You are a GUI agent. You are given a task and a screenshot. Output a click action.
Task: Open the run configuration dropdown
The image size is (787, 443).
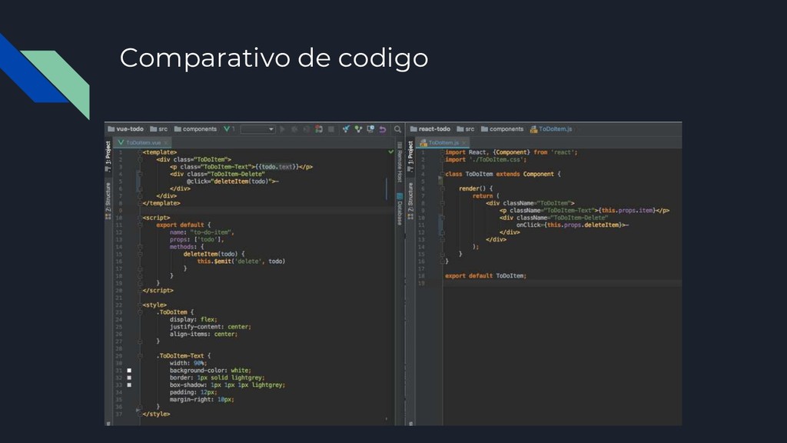tap(257, 129)
